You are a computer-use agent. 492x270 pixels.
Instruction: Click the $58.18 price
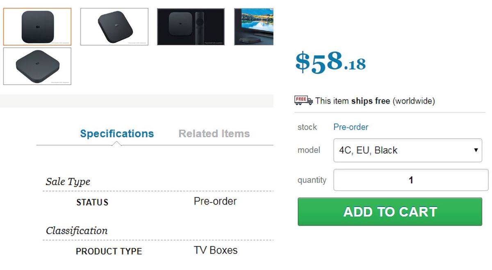[330, 62]
